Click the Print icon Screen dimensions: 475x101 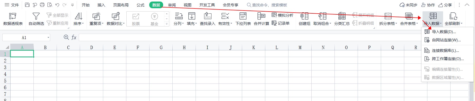(x=42, y=5)
